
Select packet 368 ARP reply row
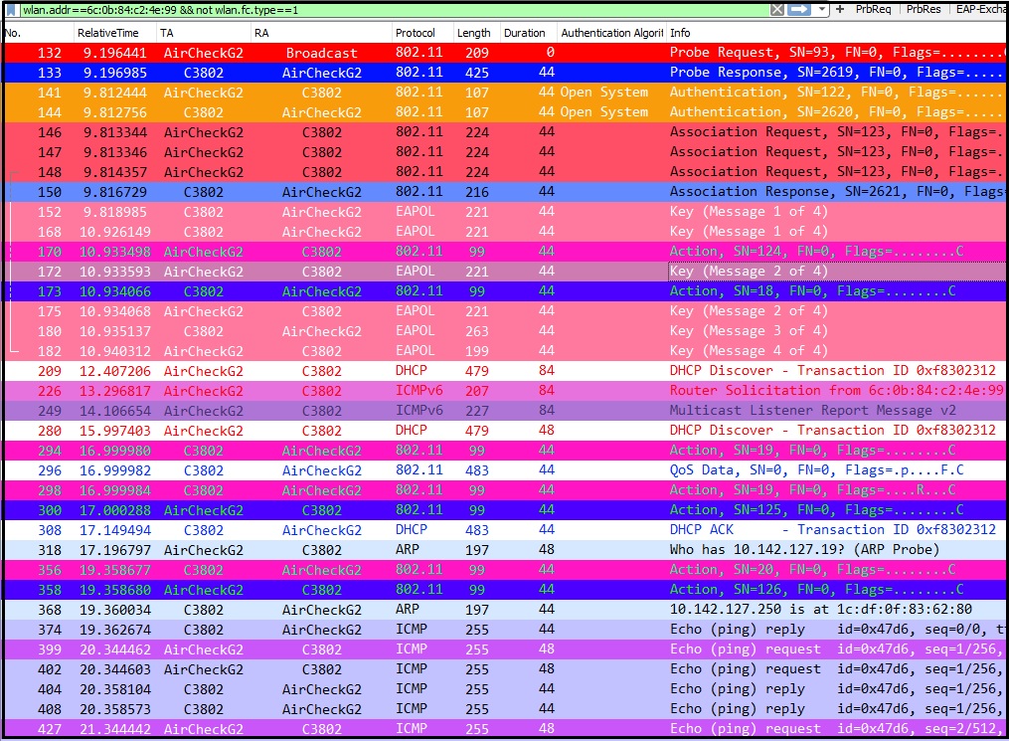[505, 610]
